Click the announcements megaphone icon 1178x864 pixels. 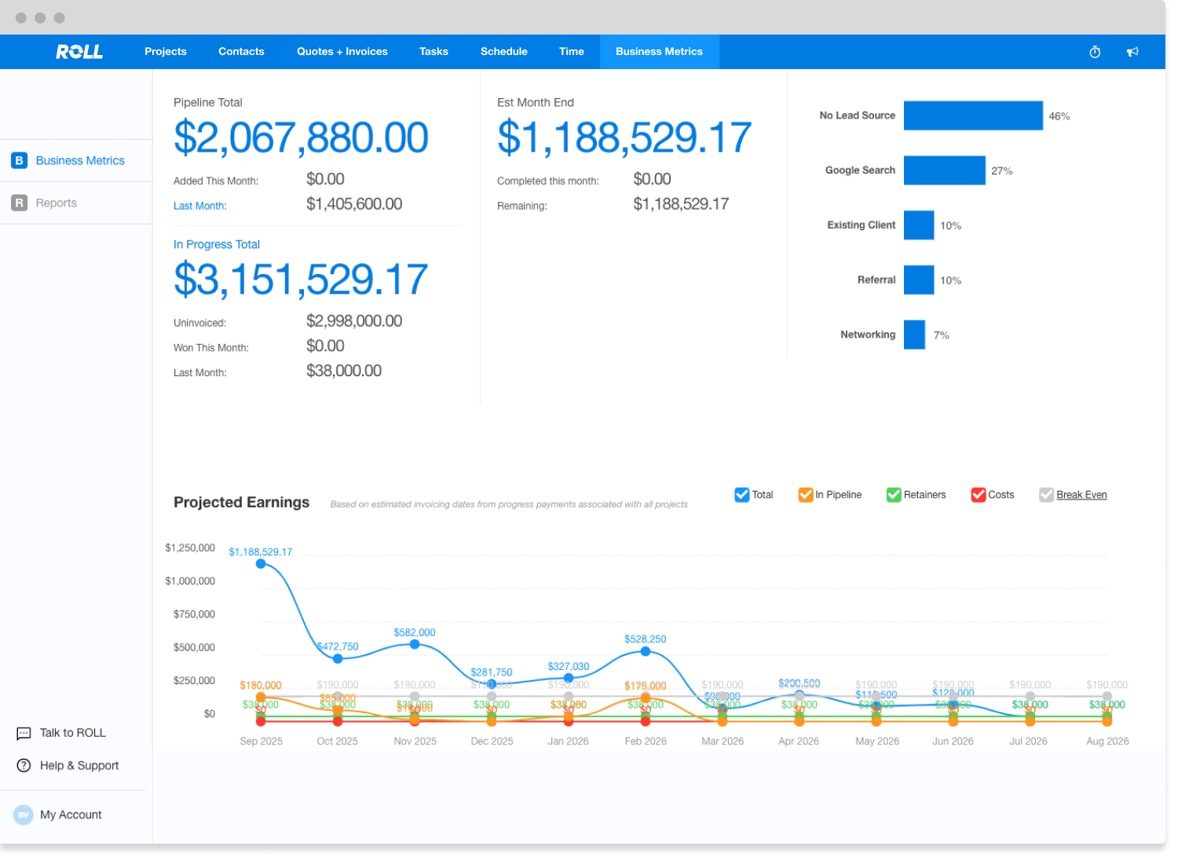[1132, 52]
